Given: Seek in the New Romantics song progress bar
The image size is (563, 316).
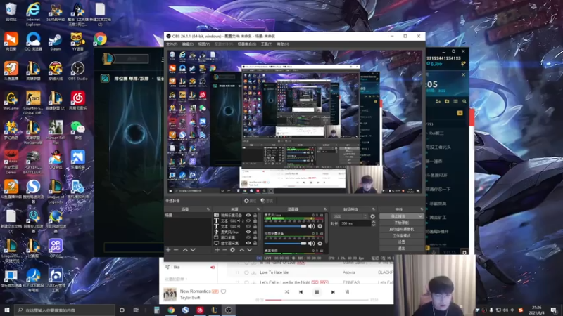Looking at the screenshot, I should click(x=317, y=300).
